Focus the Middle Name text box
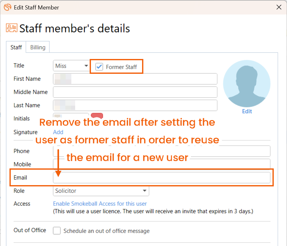The width and height of the screenshot is (287, 246). [135, 92]
